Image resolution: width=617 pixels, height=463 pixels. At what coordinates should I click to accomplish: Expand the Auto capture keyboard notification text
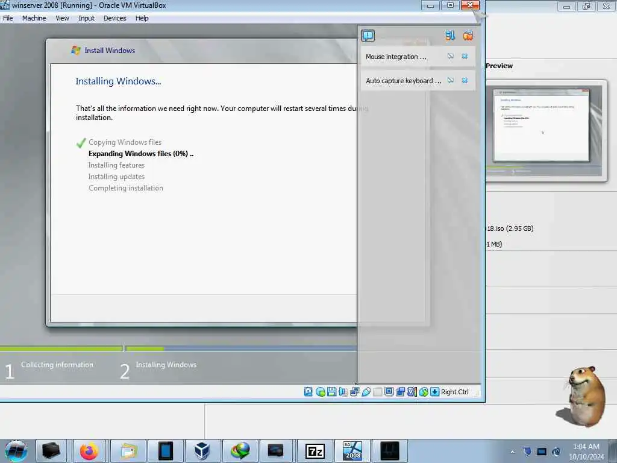pyautogui.click(x=403, y=81)
